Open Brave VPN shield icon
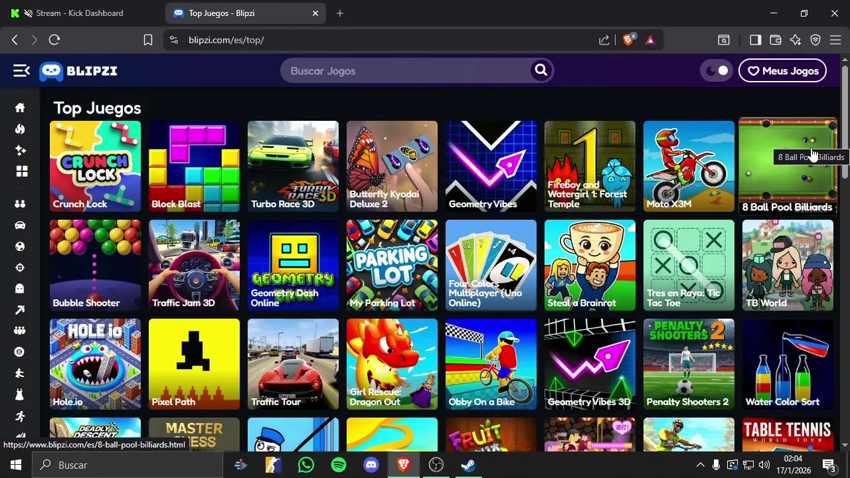 click(x=815, y=40)
